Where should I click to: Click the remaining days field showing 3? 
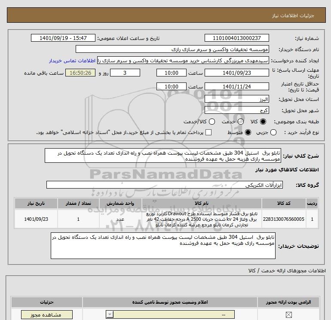pos(125,73)
